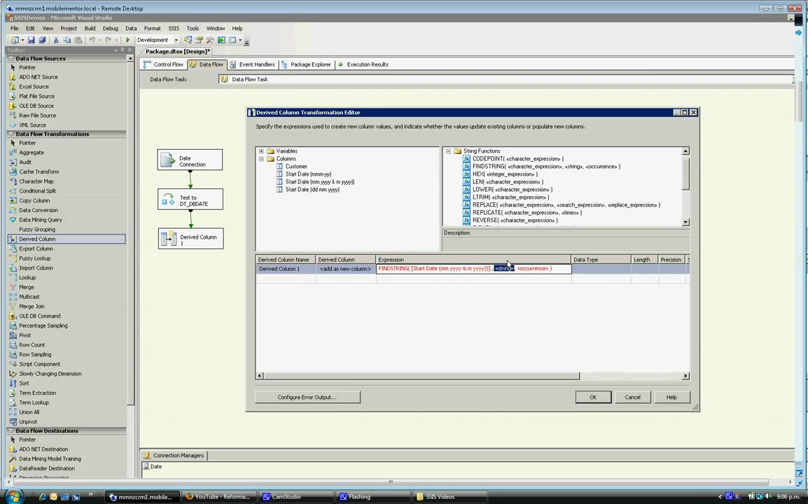Expand the Variables folder node
Image resolution: width=808 pixels, height=504 pixels.
261,151
